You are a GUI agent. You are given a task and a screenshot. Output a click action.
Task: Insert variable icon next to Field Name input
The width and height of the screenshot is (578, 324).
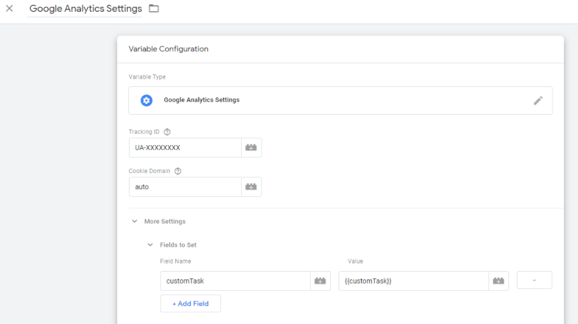[x=320, y=281]
